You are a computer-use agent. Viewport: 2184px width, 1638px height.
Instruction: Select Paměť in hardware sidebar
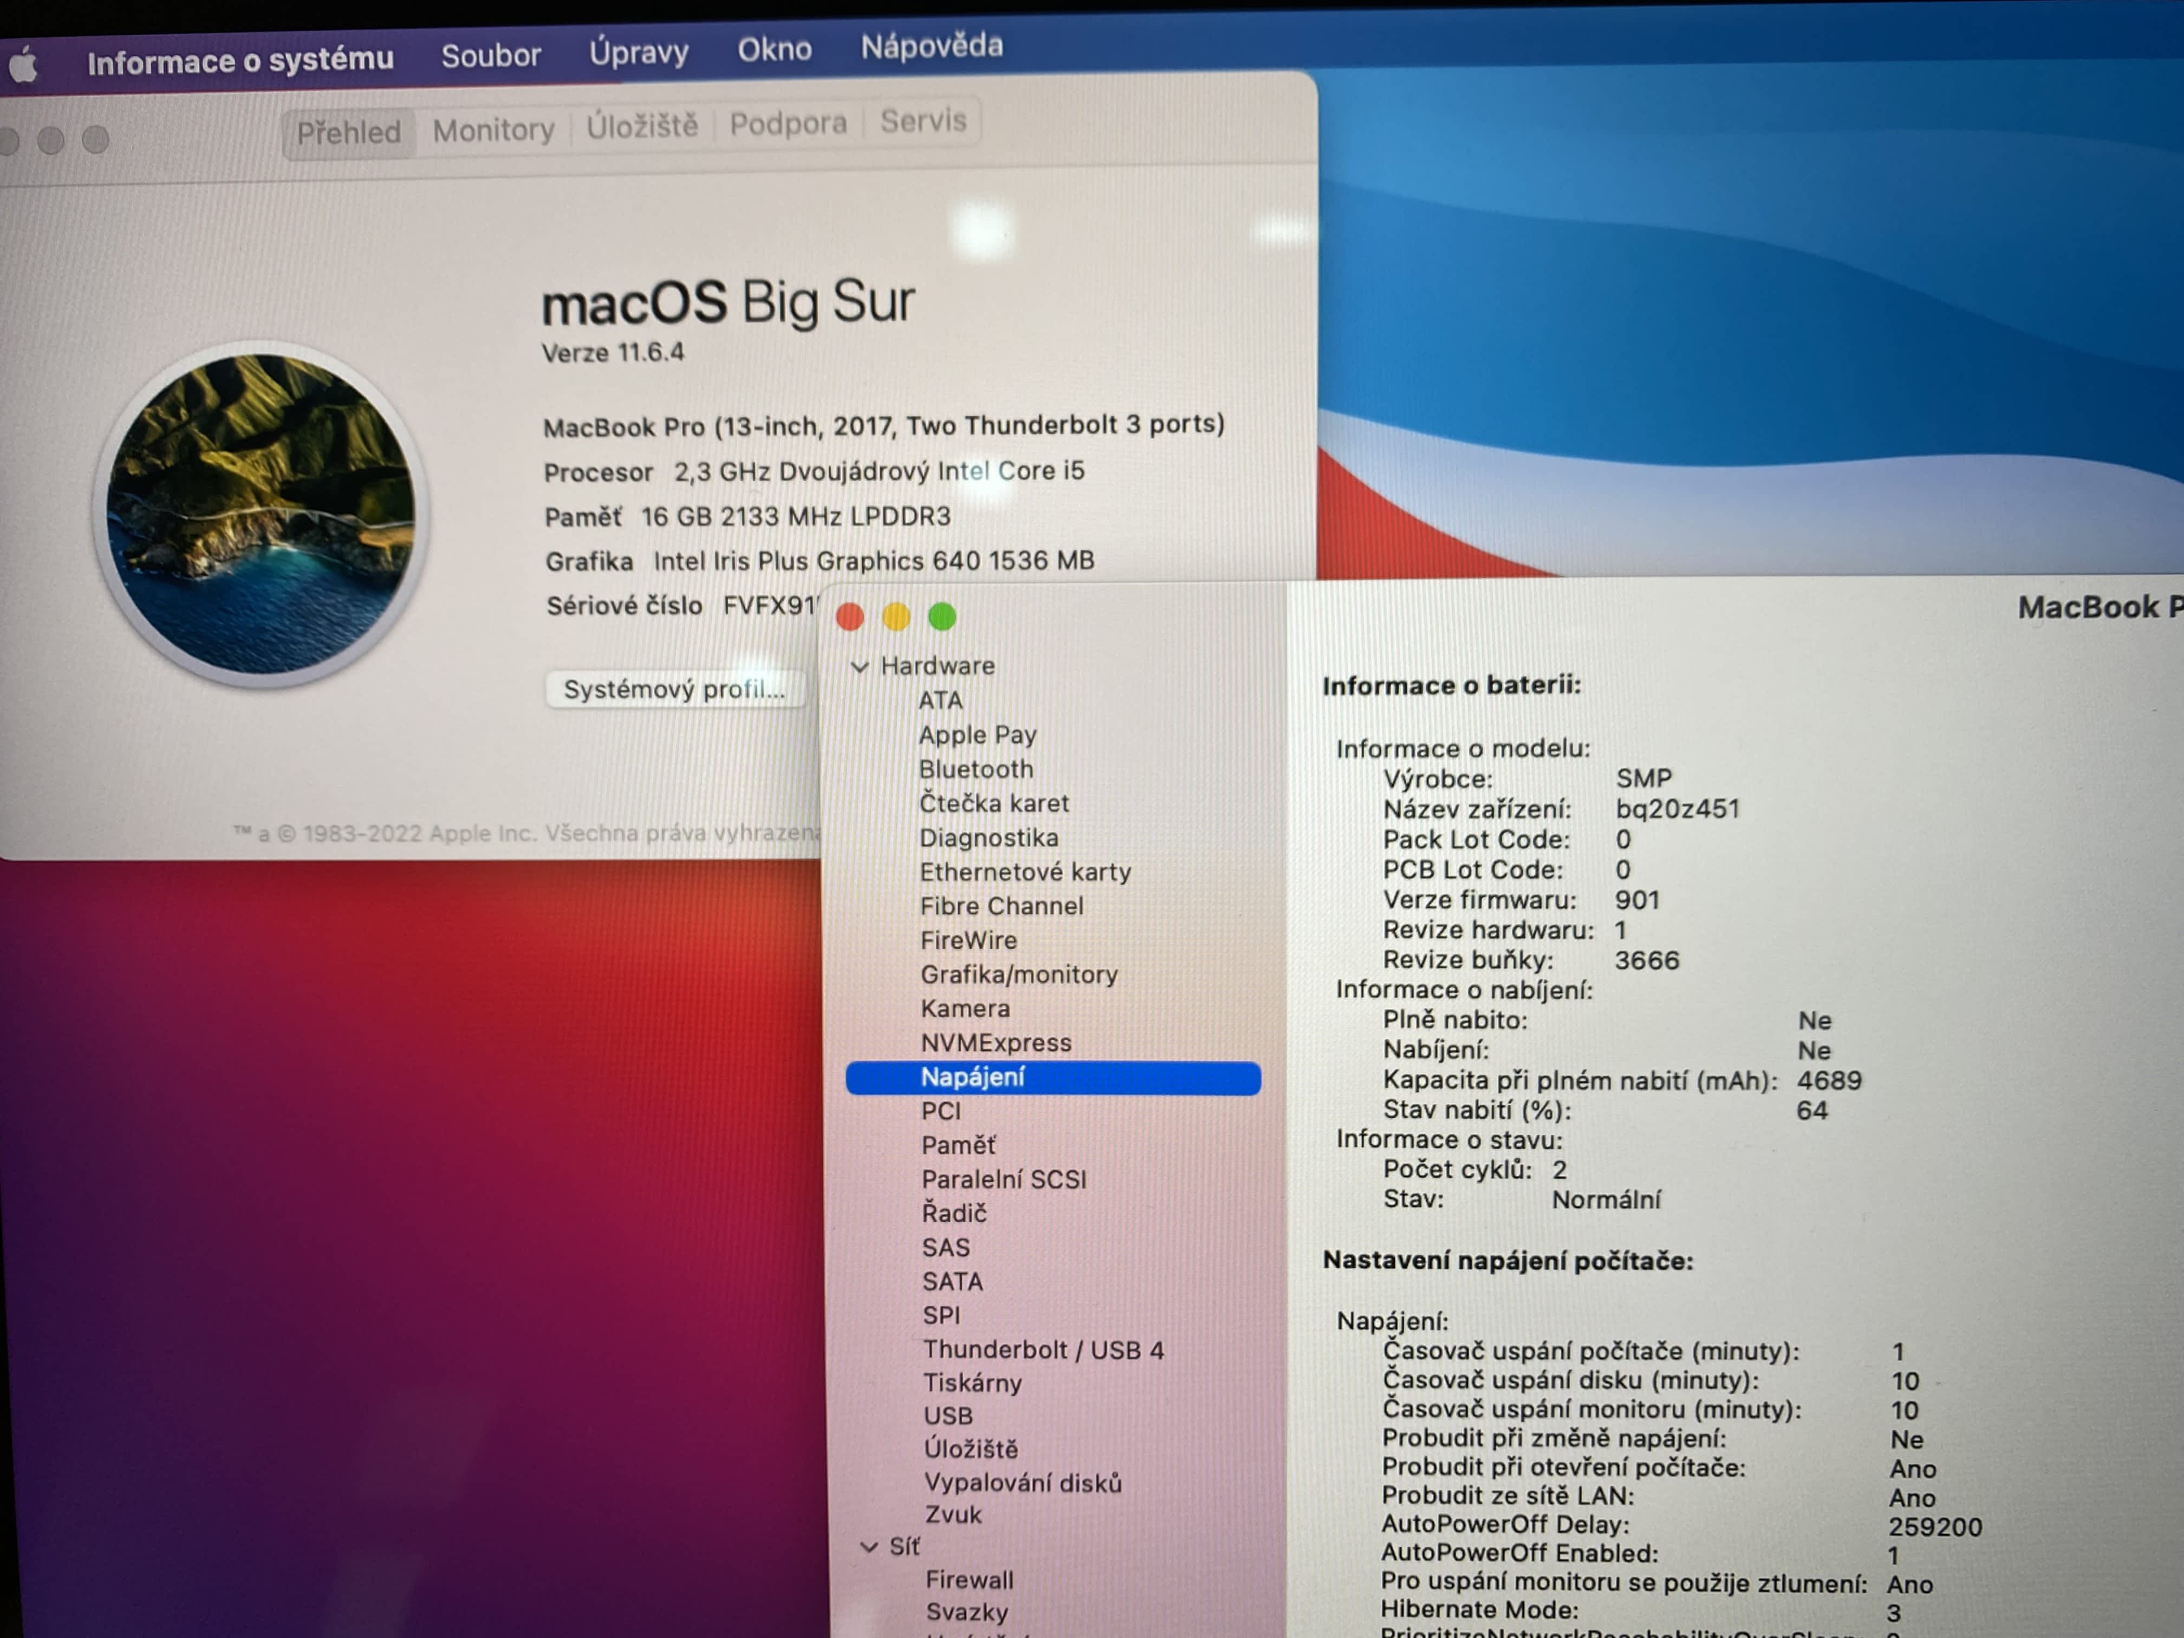click(958, 1145)
